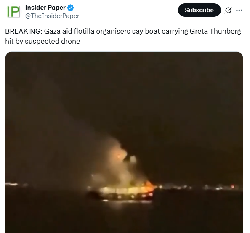Viewport: 250px width, 233px height.
Task: Click "Gaza aid flotilla" in the post text
Action: [x=69, y=31]
